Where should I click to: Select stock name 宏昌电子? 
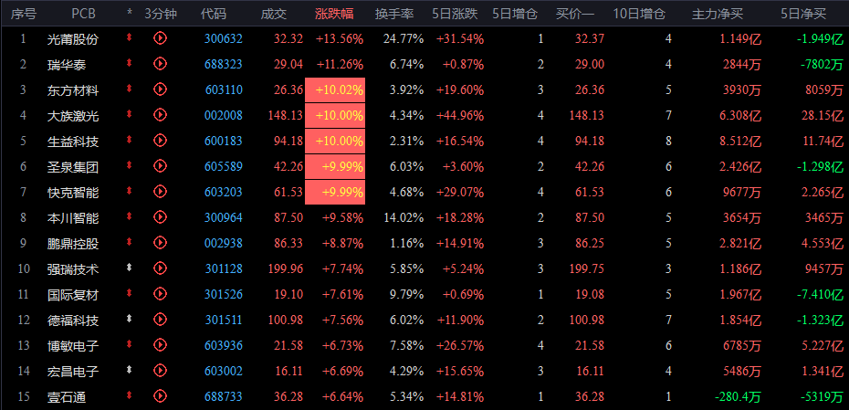[x=73, y=372]
